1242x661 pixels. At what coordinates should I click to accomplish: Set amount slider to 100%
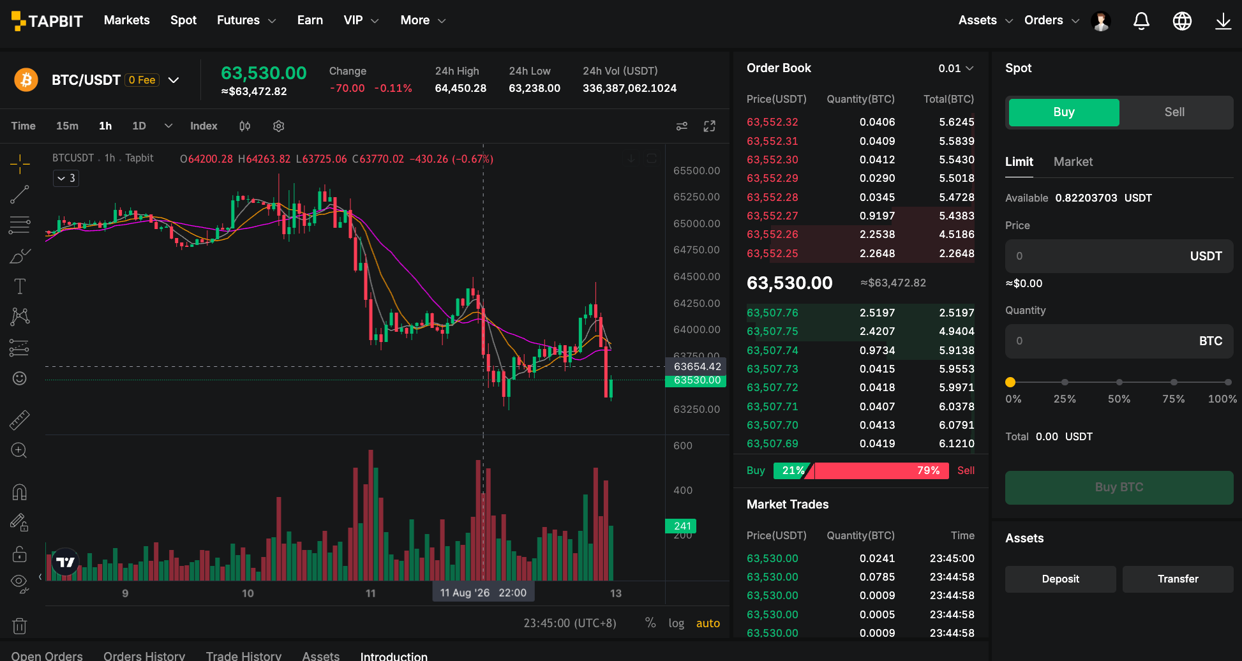(1228, 382)
